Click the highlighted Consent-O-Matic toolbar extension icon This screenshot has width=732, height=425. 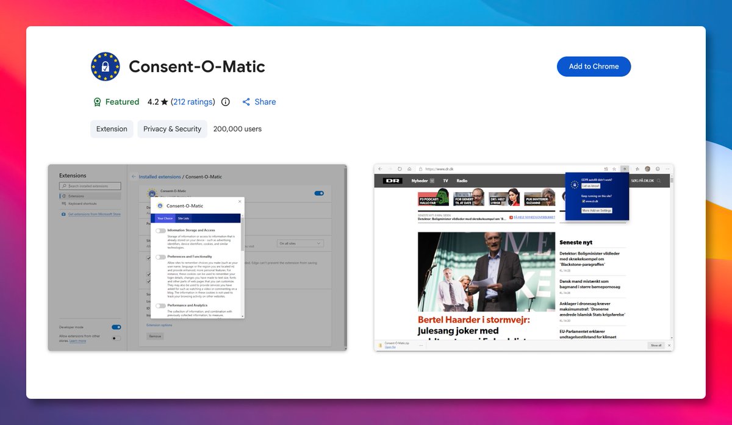point(625,169)
